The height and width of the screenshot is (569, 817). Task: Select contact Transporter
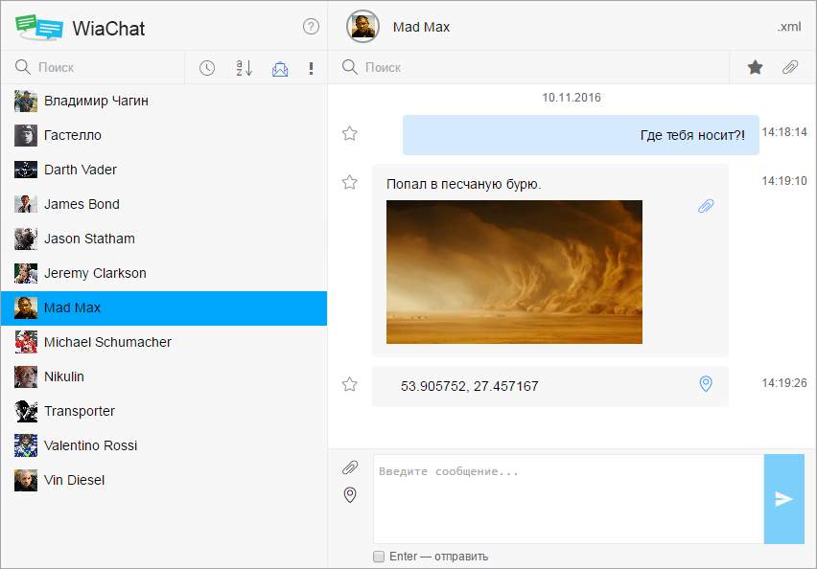click(x=164, y=411)
